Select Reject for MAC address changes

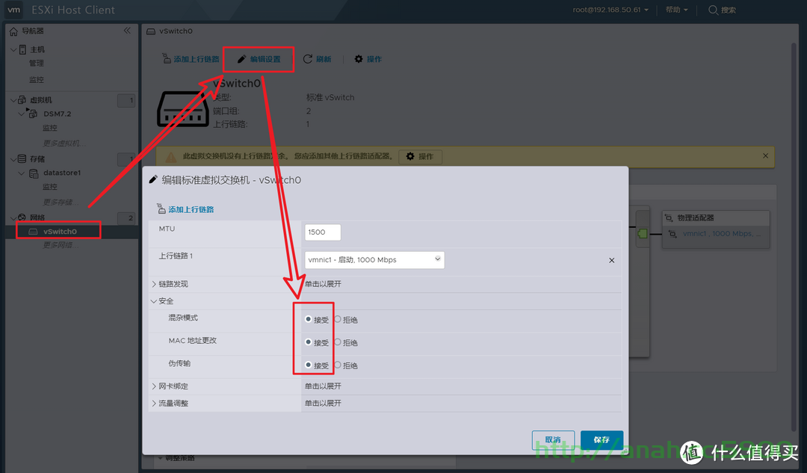coord(338,341)
